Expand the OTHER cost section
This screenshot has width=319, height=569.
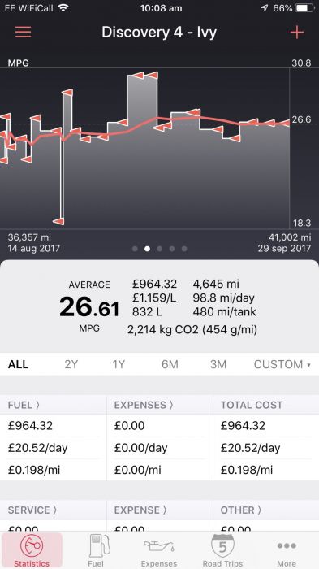click(241, 510)
